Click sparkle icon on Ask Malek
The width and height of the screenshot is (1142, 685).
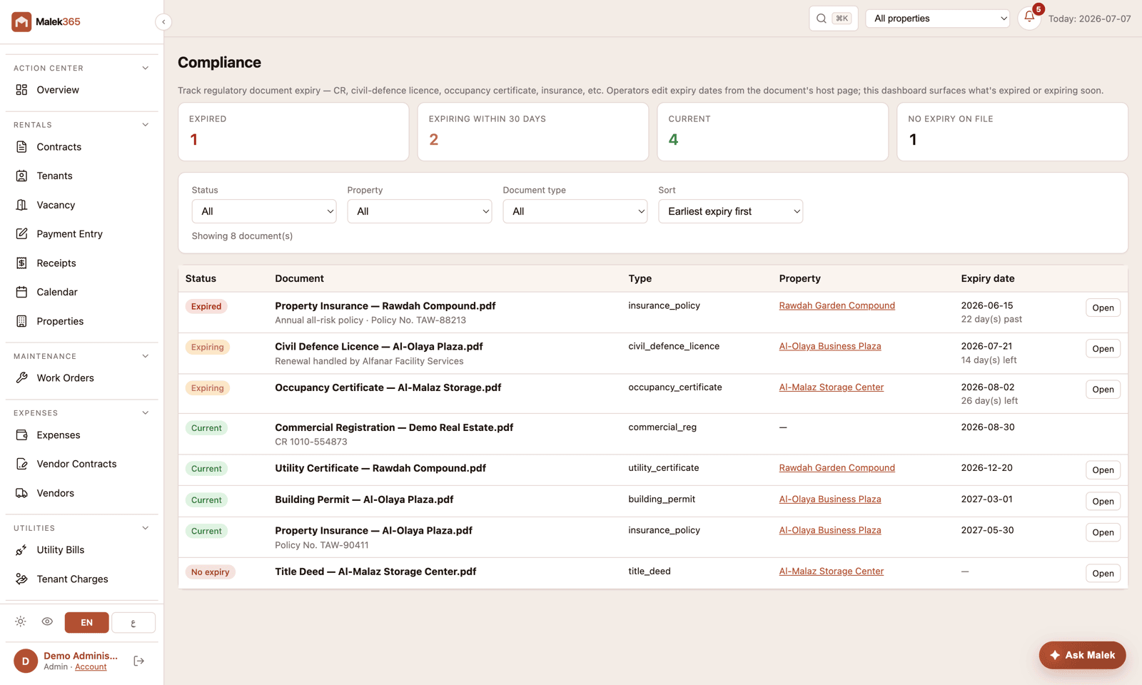pos(1055,655)
